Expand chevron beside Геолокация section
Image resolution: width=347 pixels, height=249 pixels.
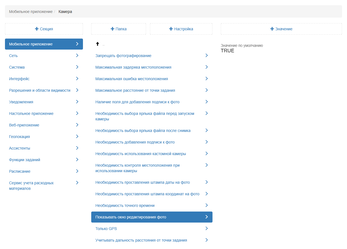pos(77,137)
